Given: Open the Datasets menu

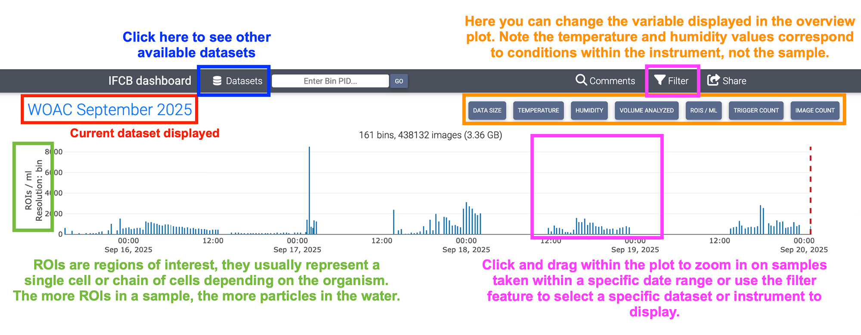Looking at the screenshot, I should pyautogui.click(x=238, y=81).
